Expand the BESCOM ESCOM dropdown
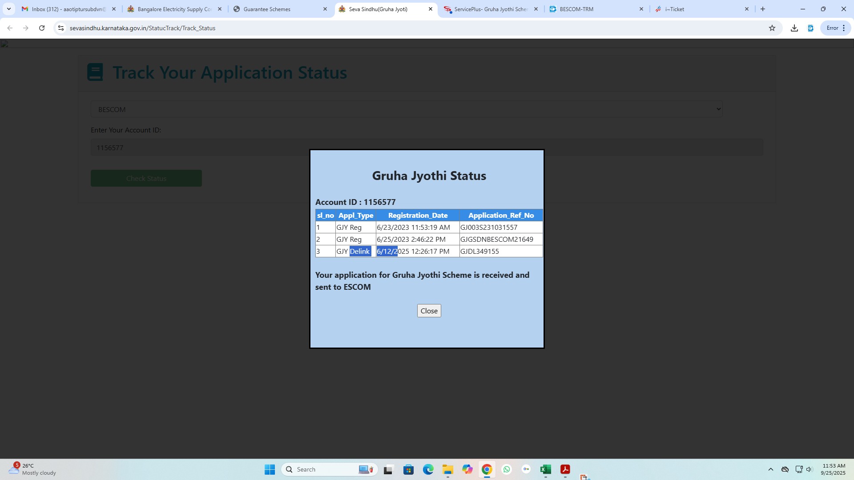Viewport: 854px width, 480px height. click(x=407, y=109)
